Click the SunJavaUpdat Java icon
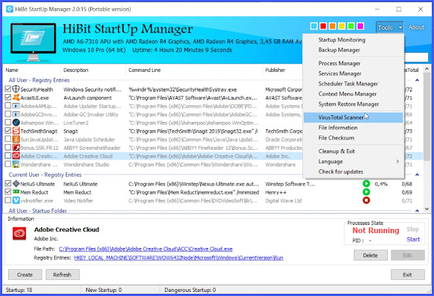Viewport: 434px width, 296px height. click(x=16, y=139)
